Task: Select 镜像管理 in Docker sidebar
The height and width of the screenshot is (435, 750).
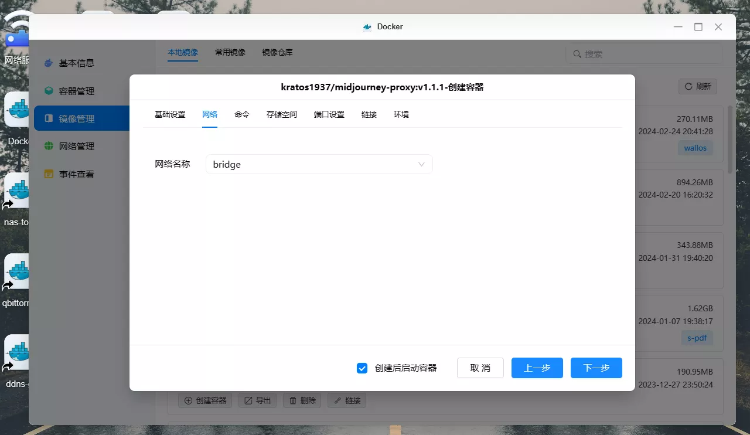Action: (81, 118)
